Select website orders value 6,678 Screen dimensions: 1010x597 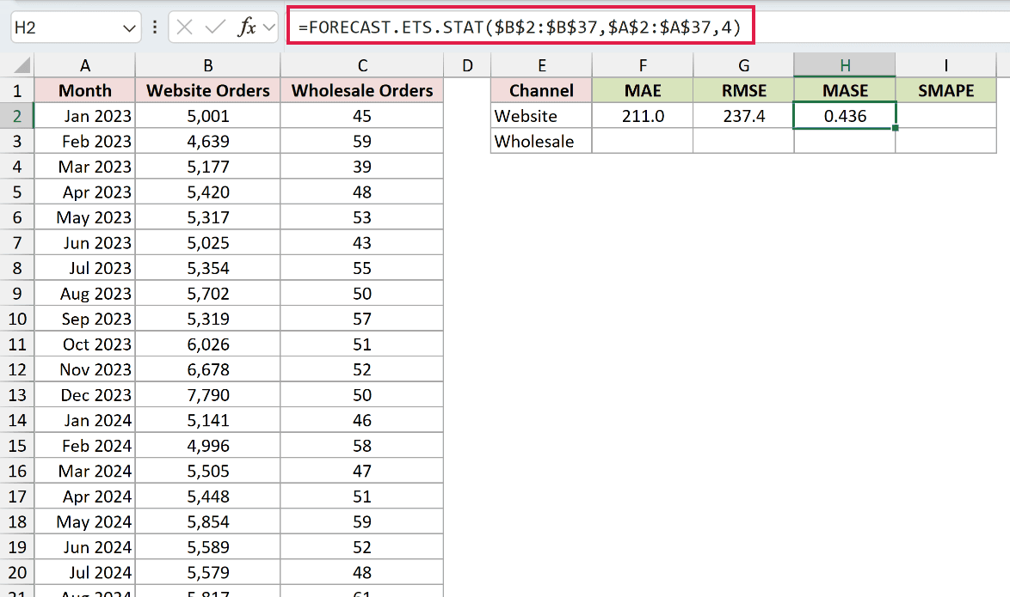208,369
